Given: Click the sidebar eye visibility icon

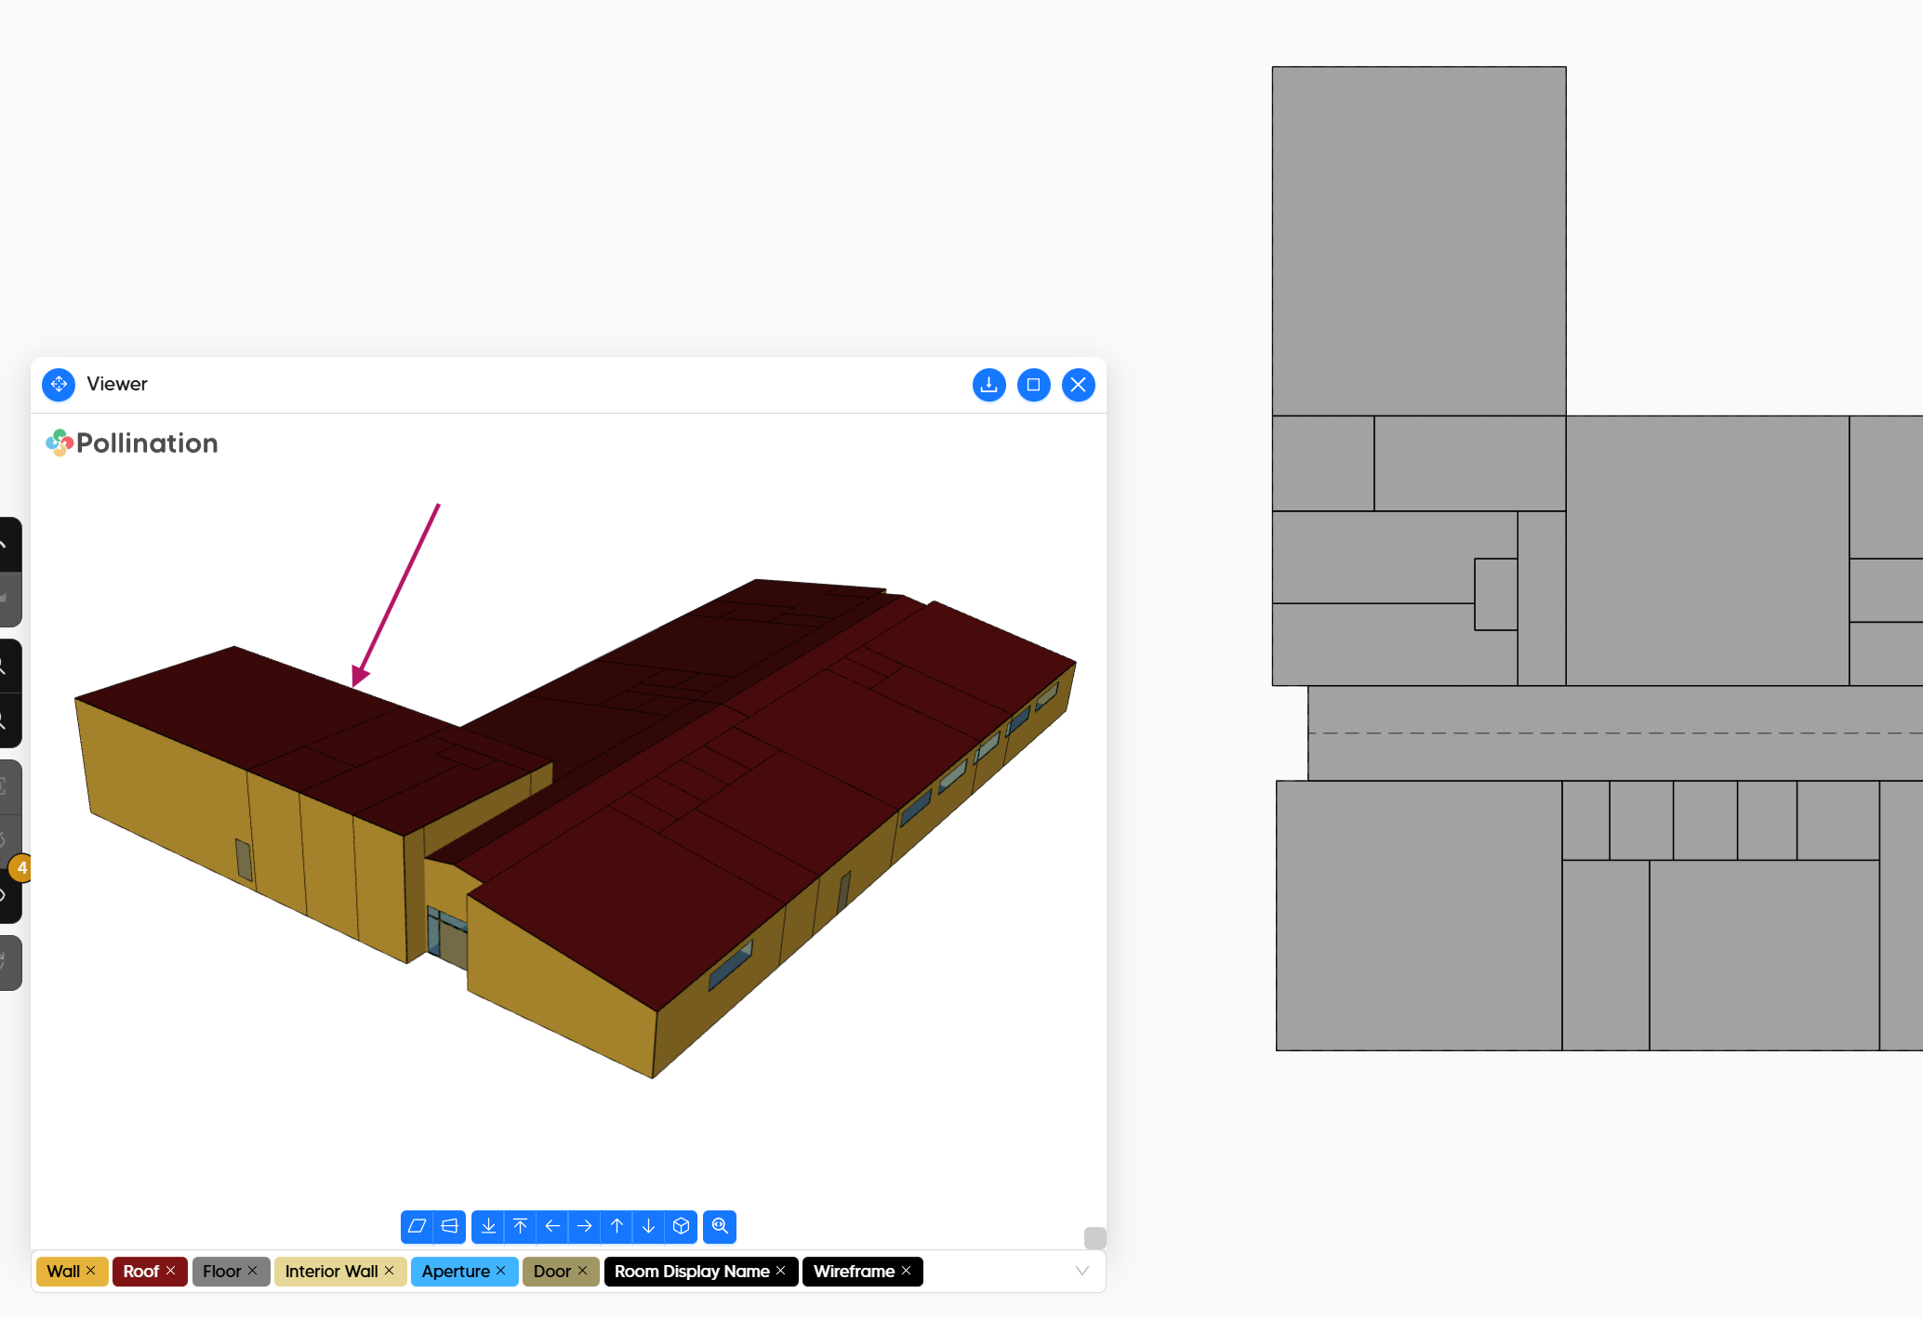Looking at the screenshot, I should [x=6, y=896].
